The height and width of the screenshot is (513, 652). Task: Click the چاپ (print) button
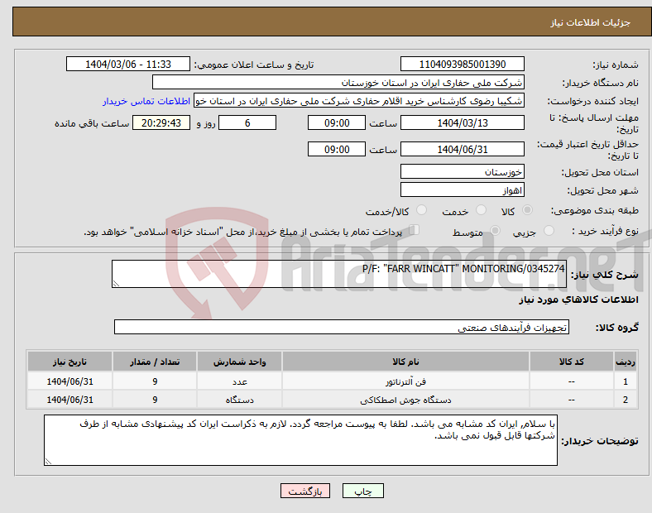pyautogui.click(x=362, y=491)
